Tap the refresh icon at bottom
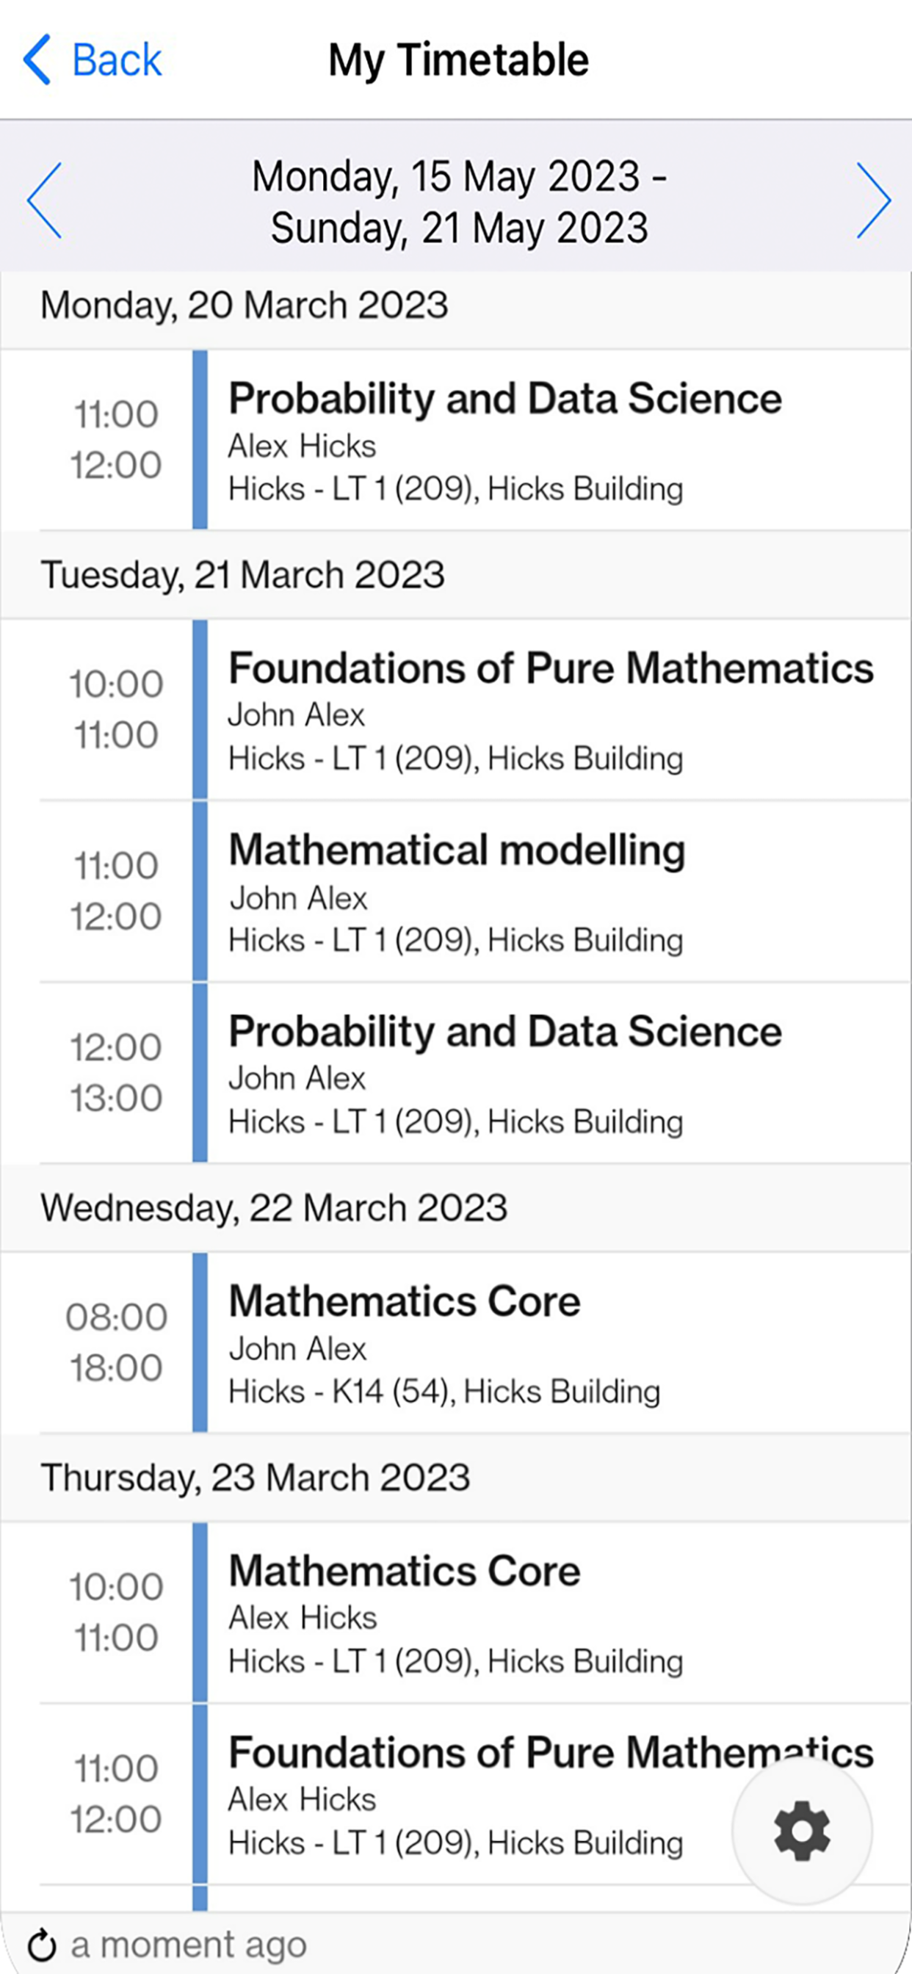 click(x=41, y=1945)
